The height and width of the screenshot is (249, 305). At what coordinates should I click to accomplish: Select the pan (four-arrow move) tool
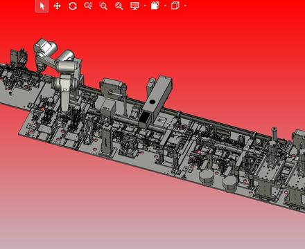point(57,6)
